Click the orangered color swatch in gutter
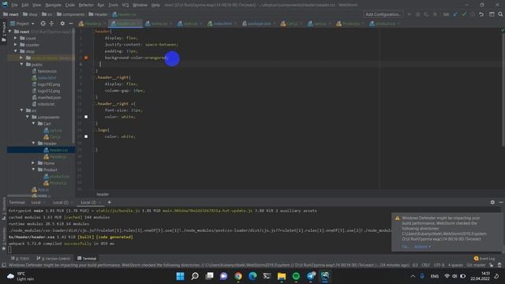Viewport: 505px width, 284px height. 86,58
